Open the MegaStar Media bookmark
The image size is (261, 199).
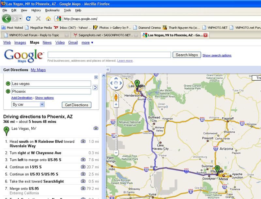[x=38, y=28]
